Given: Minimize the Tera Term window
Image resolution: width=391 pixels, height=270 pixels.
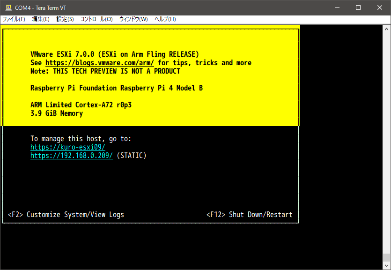Looking at the screenshot, I should [337, 7].
